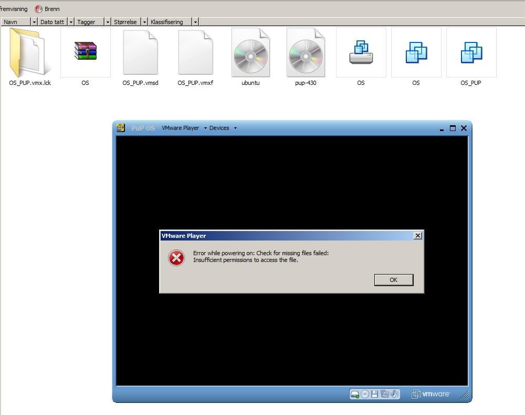Maximize the PuP OS VMware window
This screenshot has width=525, height=415.
point(453,128)
